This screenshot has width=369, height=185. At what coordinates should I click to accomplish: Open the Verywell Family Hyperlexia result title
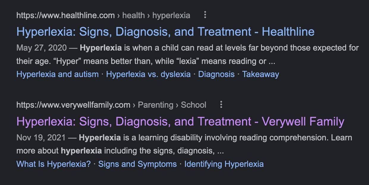pyautogui.click(x=180, y=121)
